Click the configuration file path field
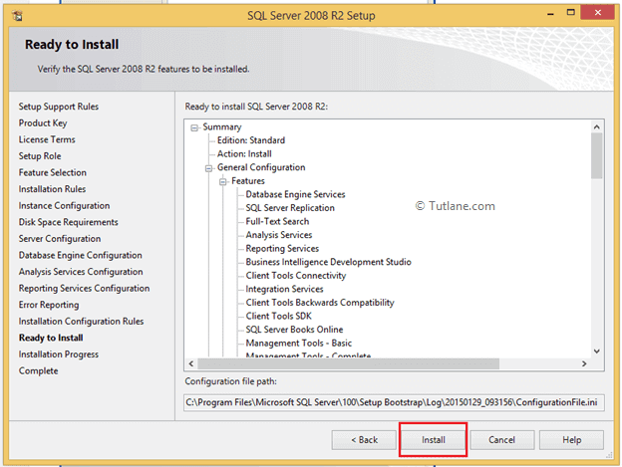Viewport: 622px width, 467px height. tap(394, 402)
